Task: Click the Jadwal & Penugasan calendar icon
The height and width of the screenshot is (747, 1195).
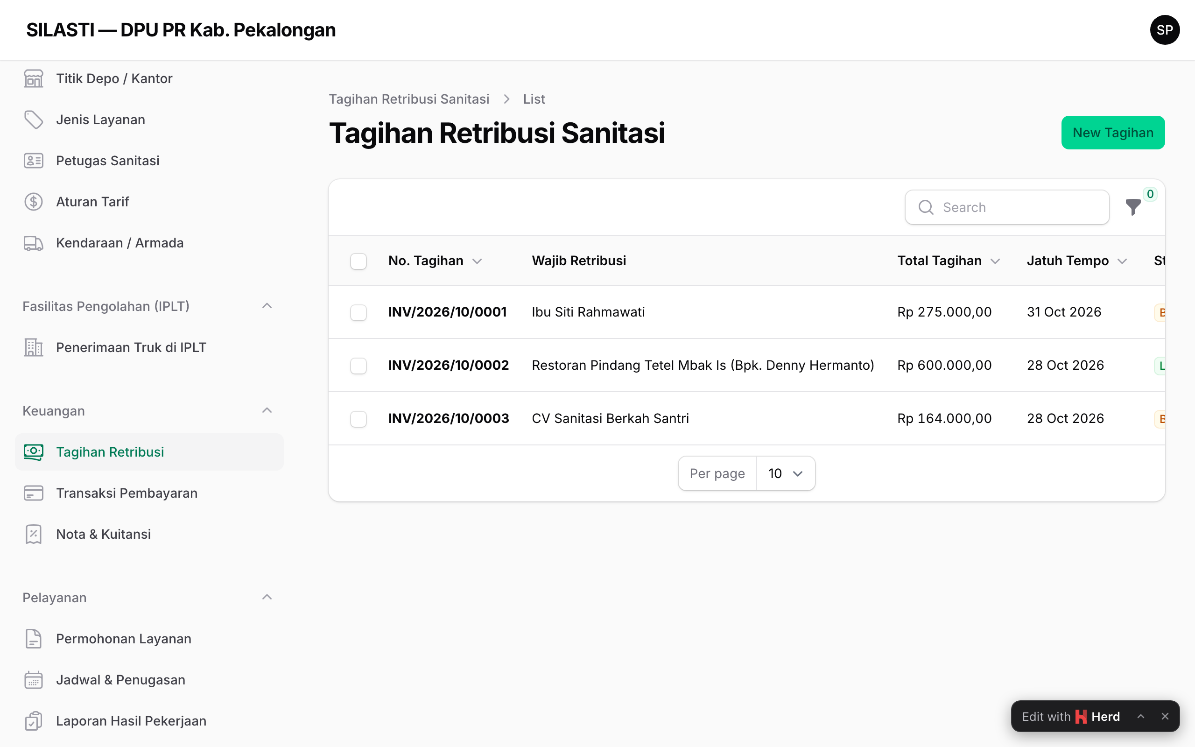Action: (34, 680)
